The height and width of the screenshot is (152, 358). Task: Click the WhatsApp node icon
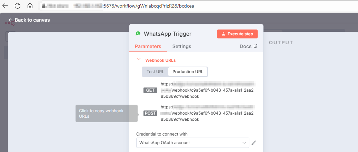(x=138, y=34)
